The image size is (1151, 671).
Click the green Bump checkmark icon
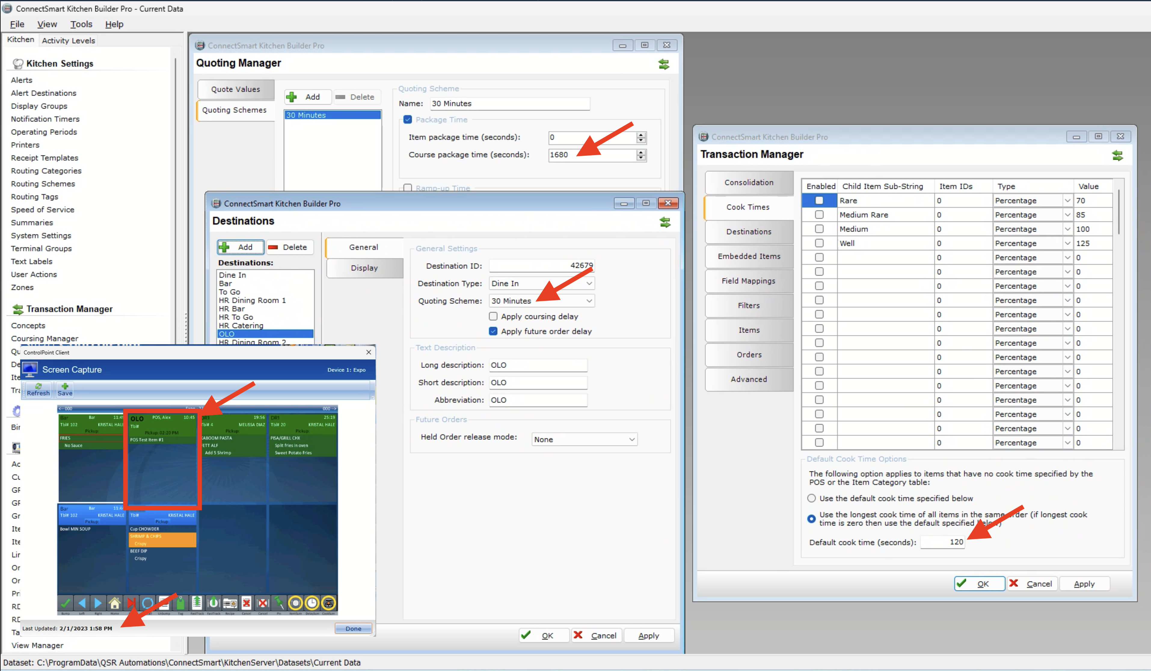click(x=65, y=603)
